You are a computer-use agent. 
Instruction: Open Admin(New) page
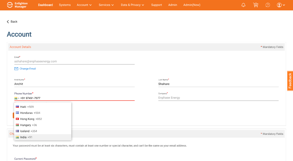pyautogui.click(x=192, y=5)
